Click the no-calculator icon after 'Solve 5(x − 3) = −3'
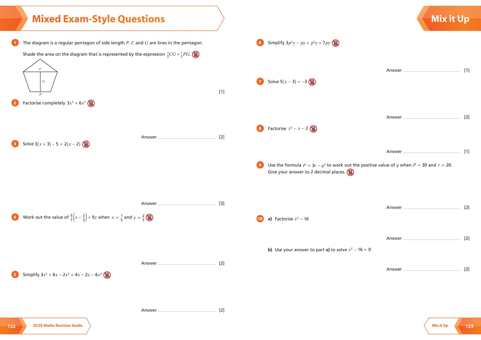The height and width of the screenshot is (340, 481). 312,82
